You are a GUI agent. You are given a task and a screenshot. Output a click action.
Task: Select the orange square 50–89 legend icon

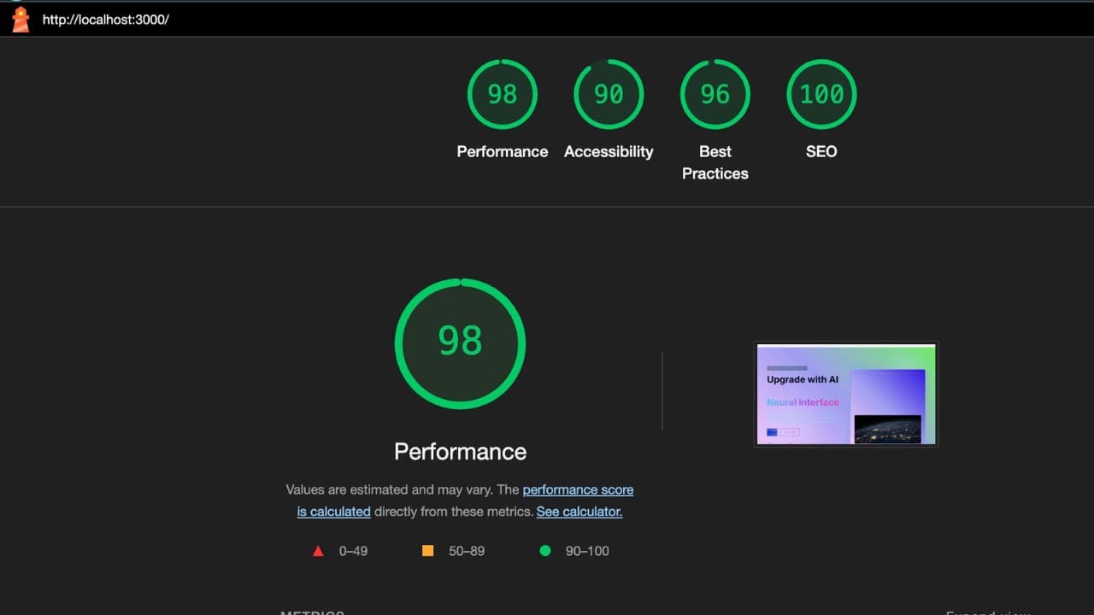tap(427, 551)
